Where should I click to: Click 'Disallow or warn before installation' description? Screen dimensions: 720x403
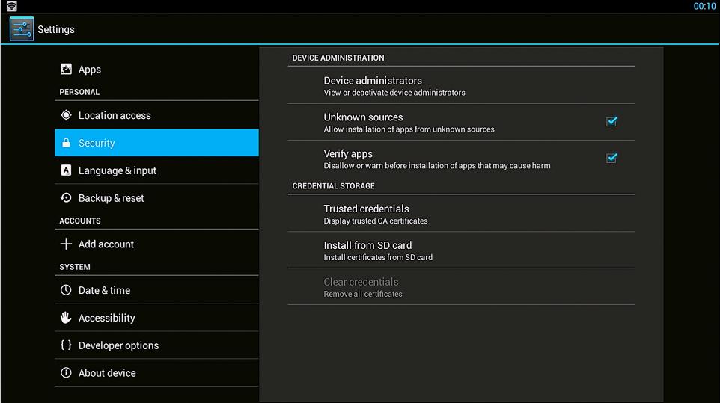pyautogui.click(x=437, y=166)
